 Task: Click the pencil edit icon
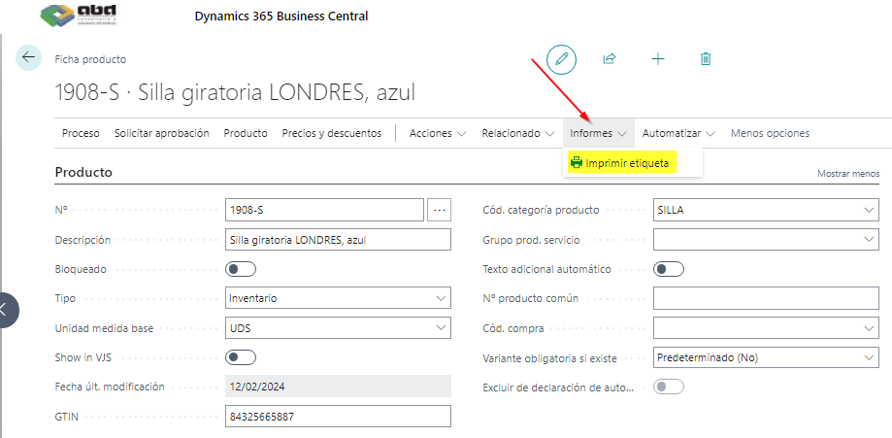[x=561, y=59]
